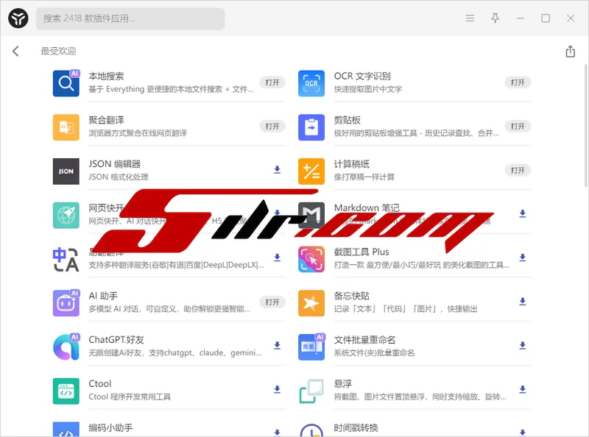Select the 聚合翻译 plugin icon
Image resolution: width=589 pixels, height=437 pixels.
click(x=66, y=127)
